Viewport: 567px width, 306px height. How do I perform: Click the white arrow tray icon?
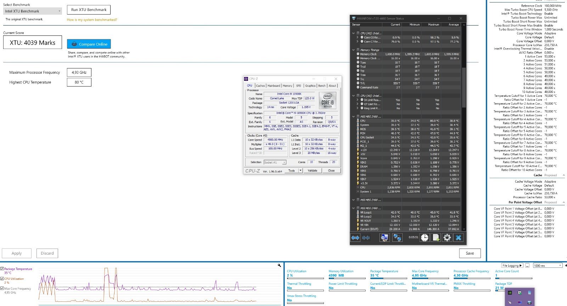tap(510, 302)
